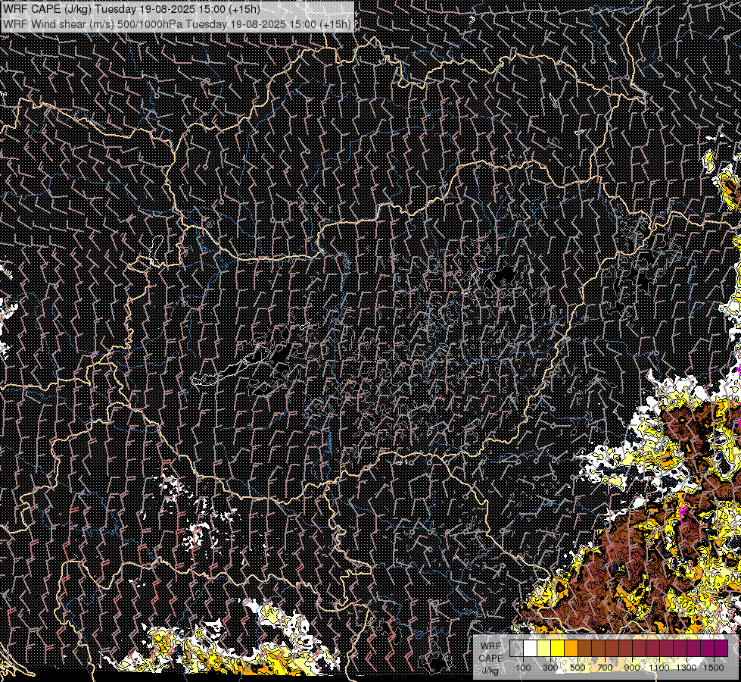The height and width of the screenshot is (682, 741).
Task: Select the white legend swatch
Action: click(x=531, y=649)
